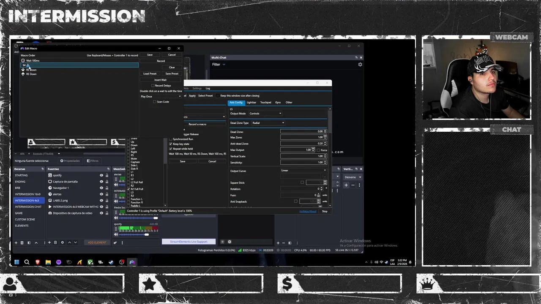Enable the Scan Code checkbox

(155, 102)
